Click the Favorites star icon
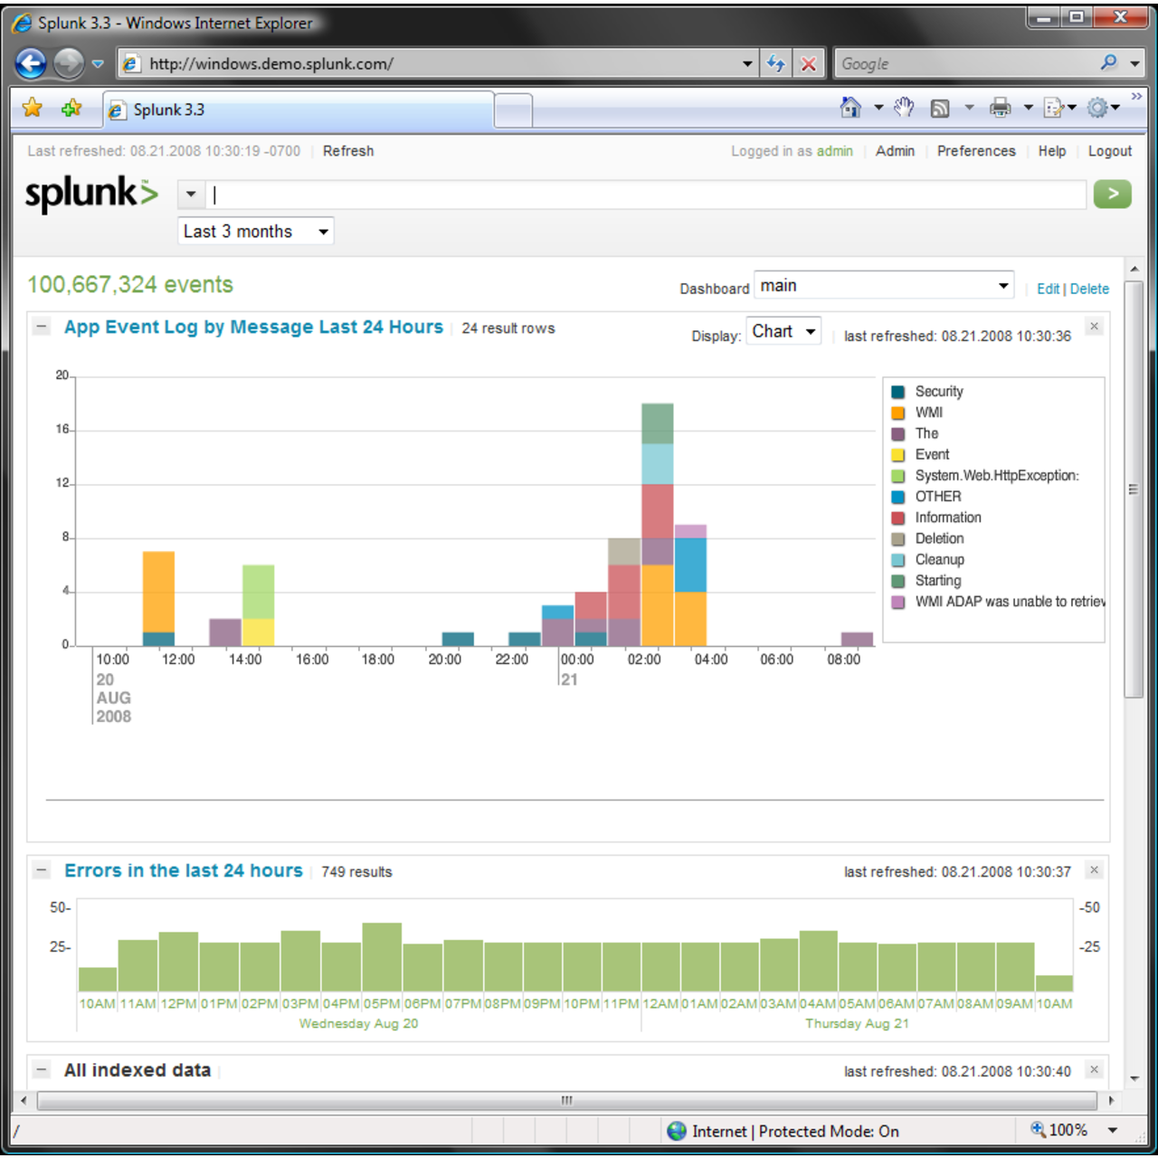The width and height of the screenshot is (1158, 1158). (31, 108)
